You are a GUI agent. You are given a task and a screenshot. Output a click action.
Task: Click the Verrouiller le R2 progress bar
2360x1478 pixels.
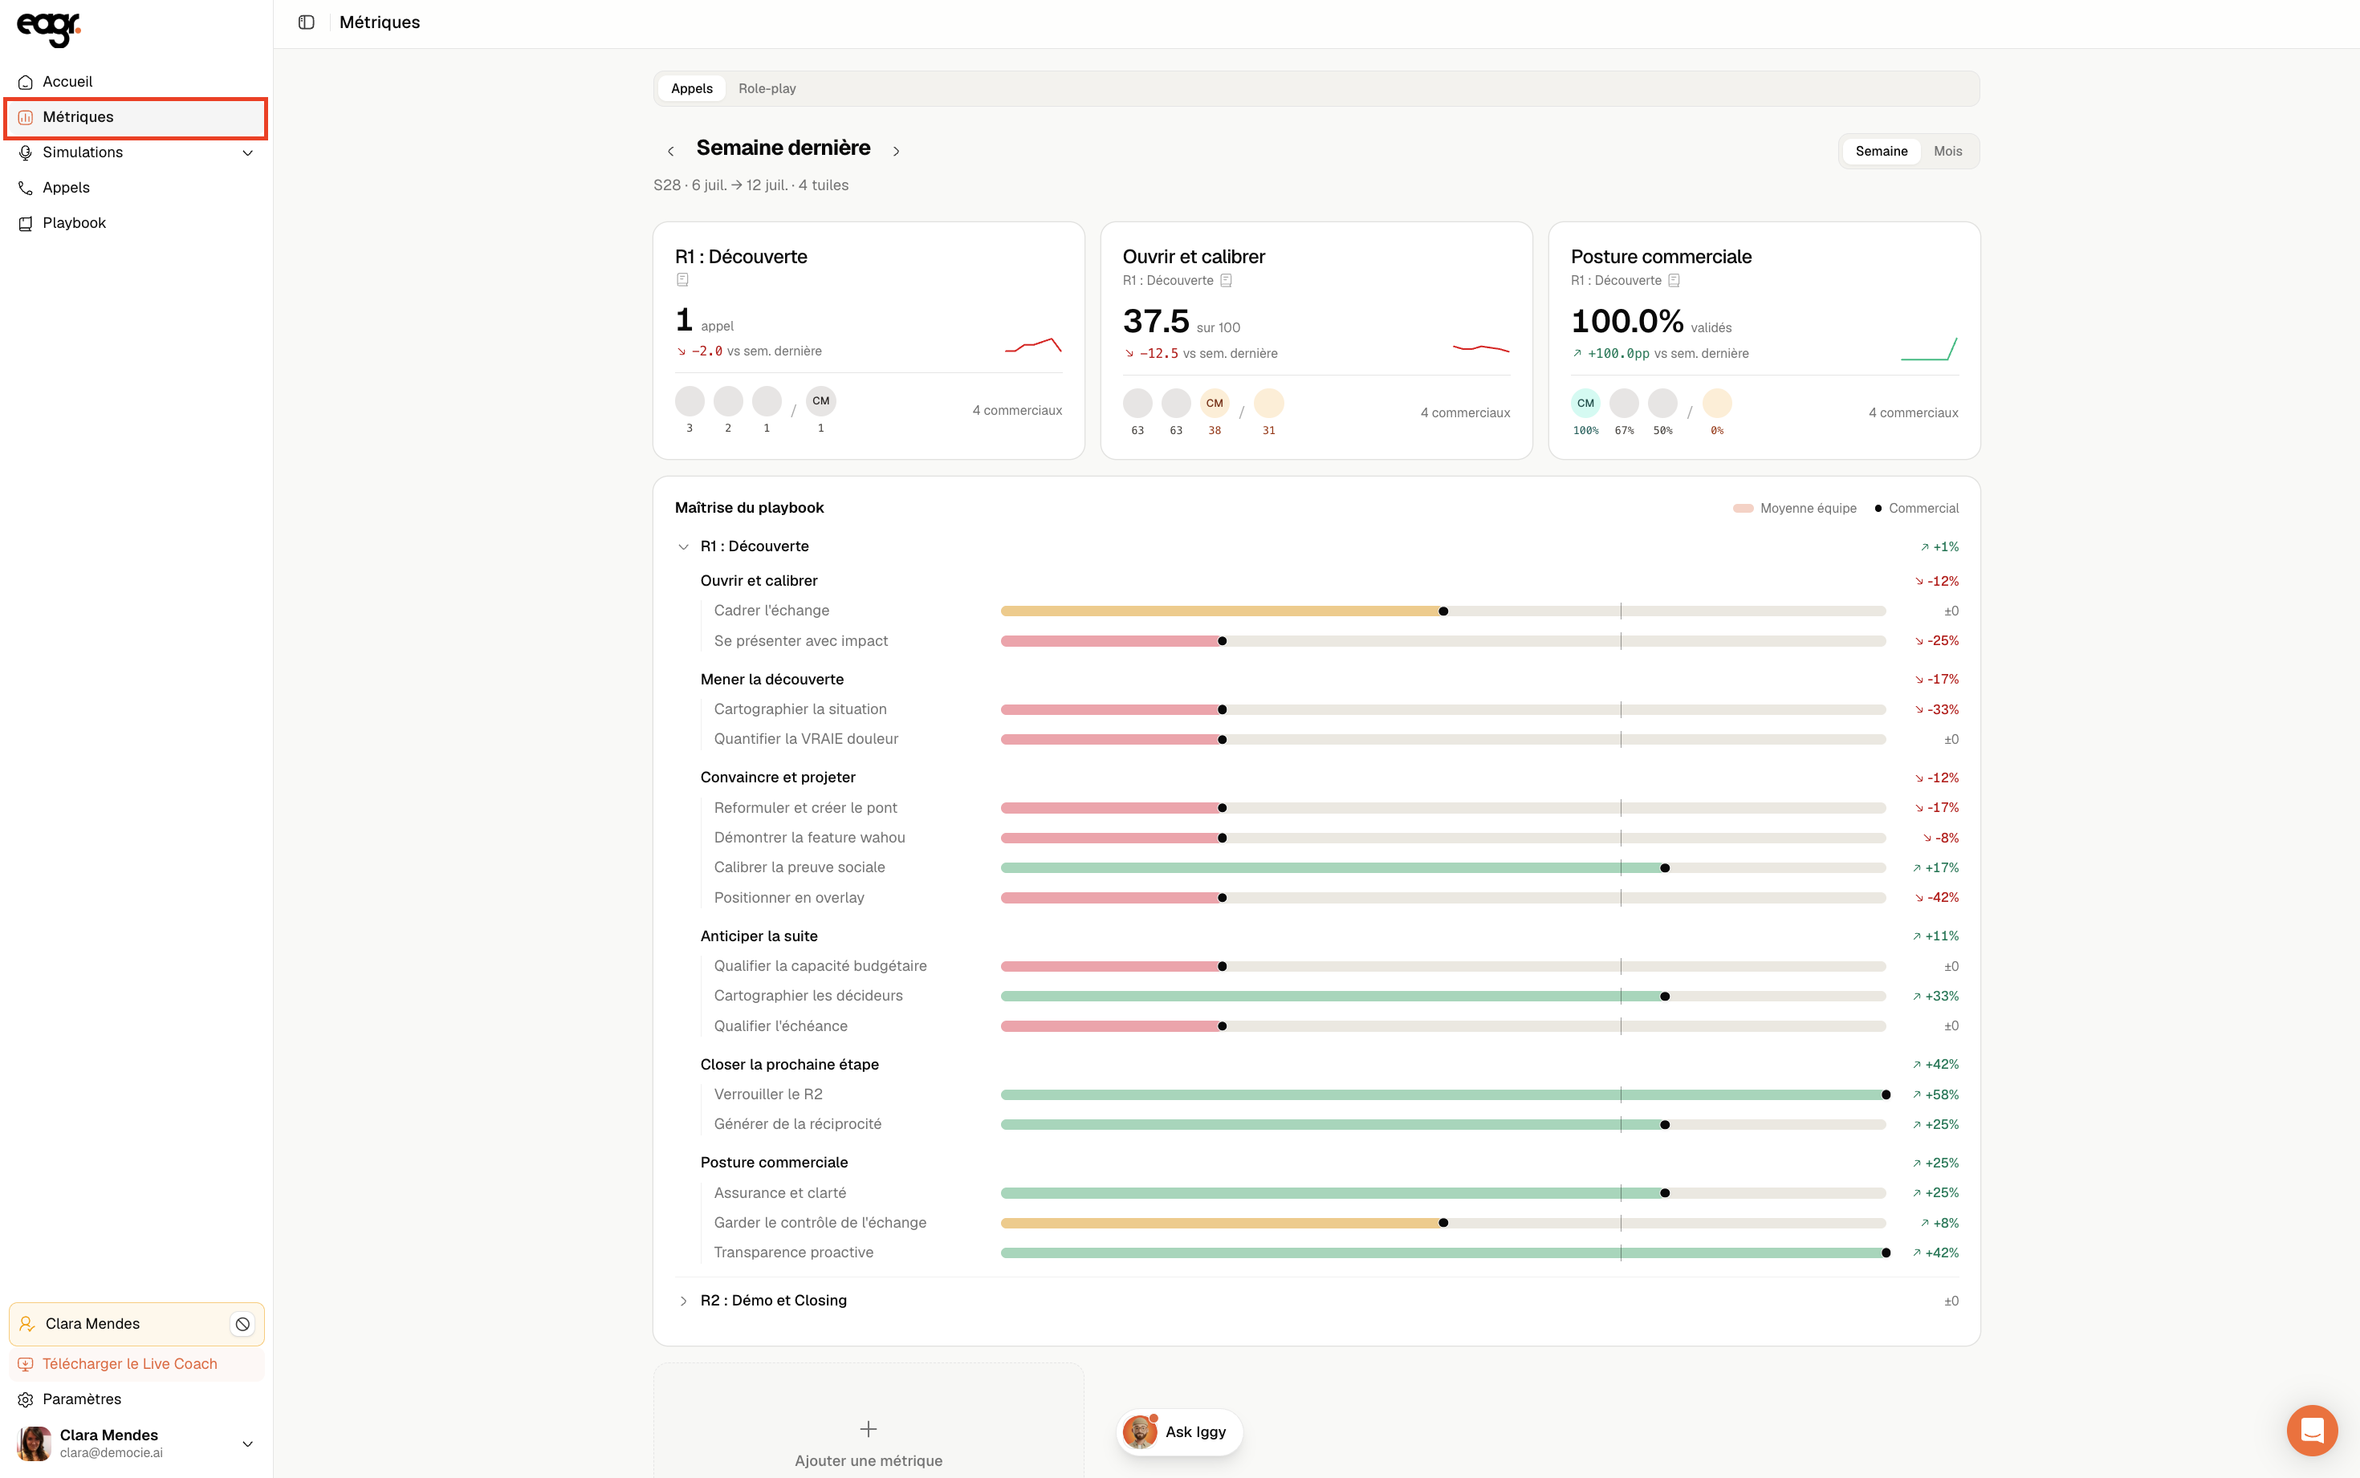[1443, 1094]
